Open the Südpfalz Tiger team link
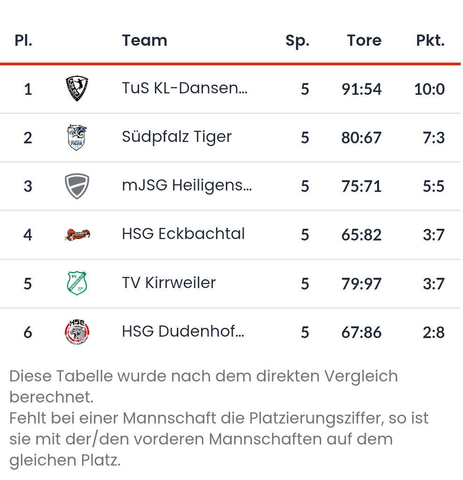 pos(176,137)
